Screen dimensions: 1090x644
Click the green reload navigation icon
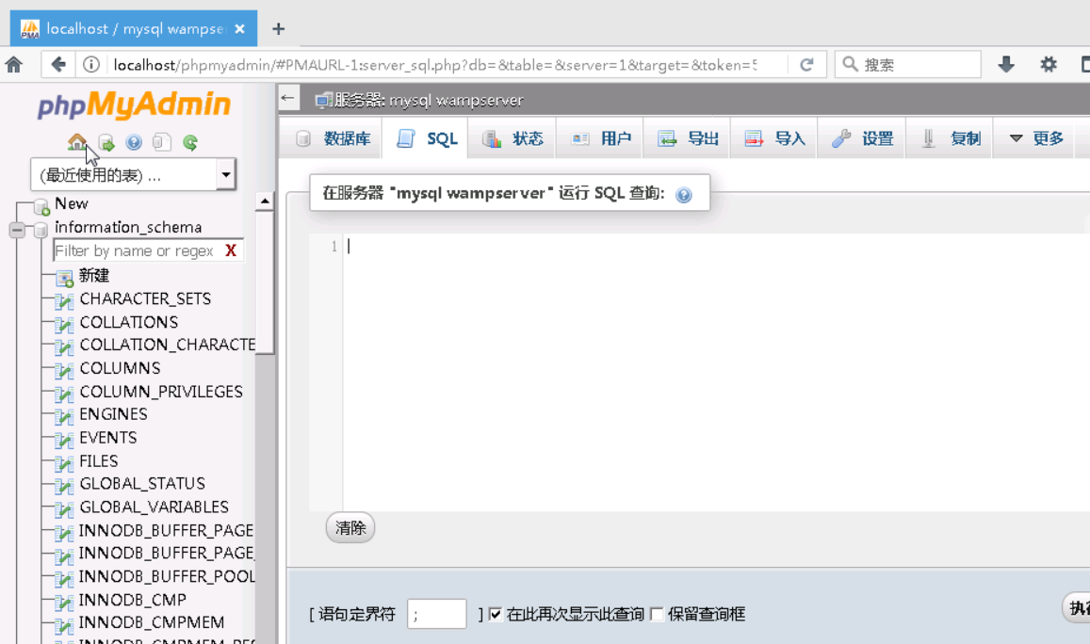(190, 142)
